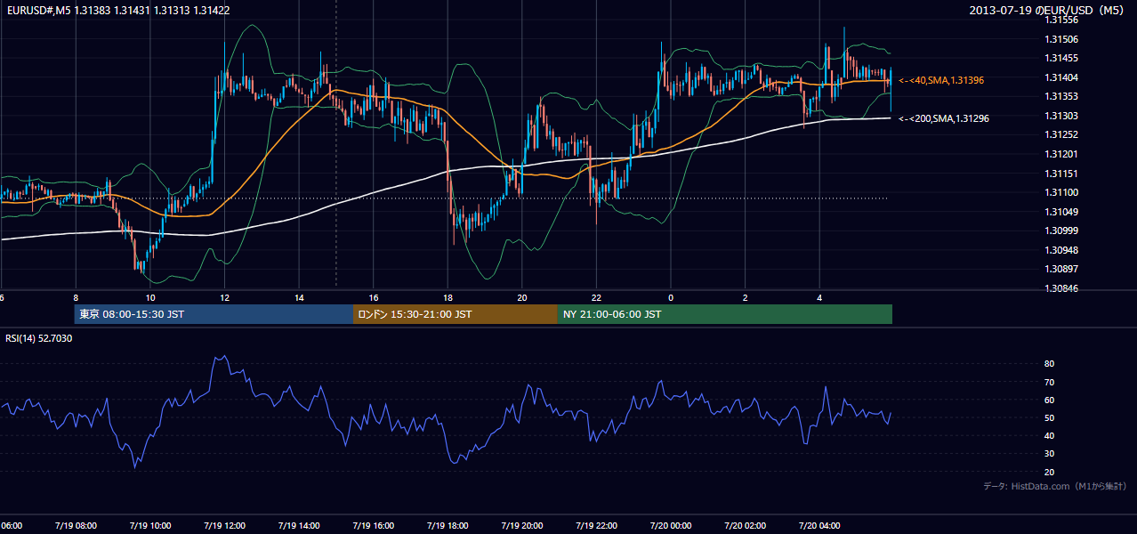1137x534 pixels.
Task: Click the 7/20 04:00 date axis label
Action: [x=819, y=525]
